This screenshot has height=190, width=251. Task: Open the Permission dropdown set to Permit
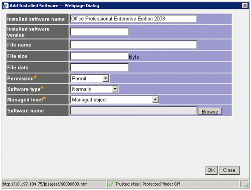90,78
